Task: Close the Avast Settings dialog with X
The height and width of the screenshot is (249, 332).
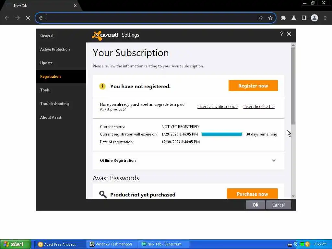Action: point(289,34)
